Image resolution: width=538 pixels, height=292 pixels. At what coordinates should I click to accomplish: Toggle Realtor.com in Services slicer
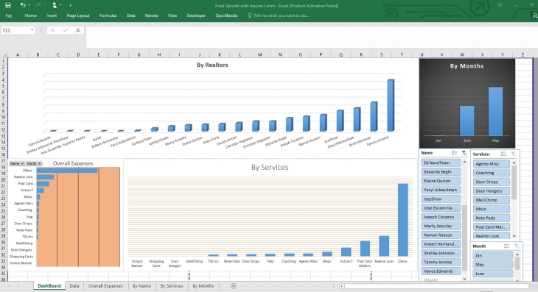(492, 236)
